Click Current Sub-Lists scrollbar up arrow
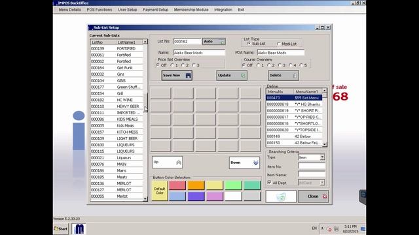This screenshot has height=235, width=419. [145, 42]
